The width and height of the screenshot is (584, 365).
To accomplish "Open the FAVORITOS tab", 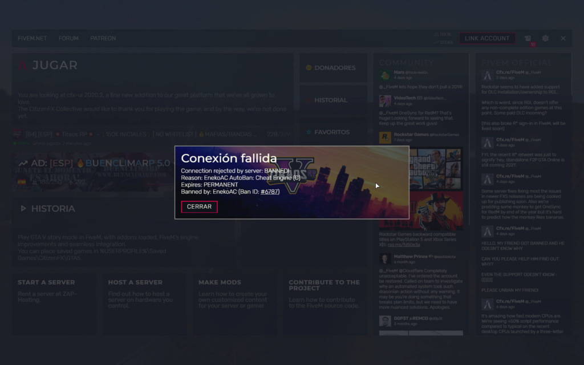I will click(x=333, y=132).
